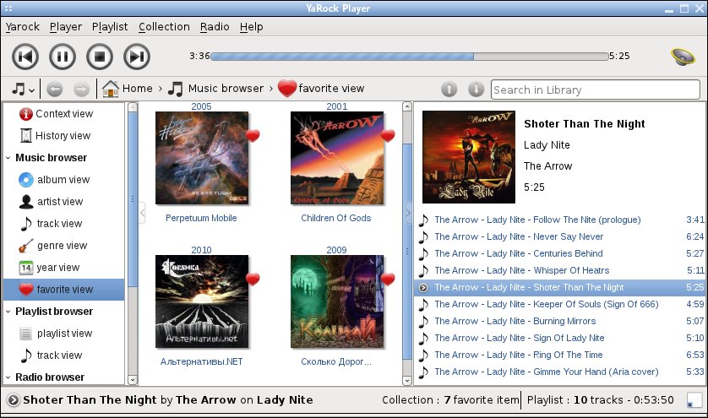Open the Radio menu
Viewport: 708px width, 418px height.
click(215, 27)
